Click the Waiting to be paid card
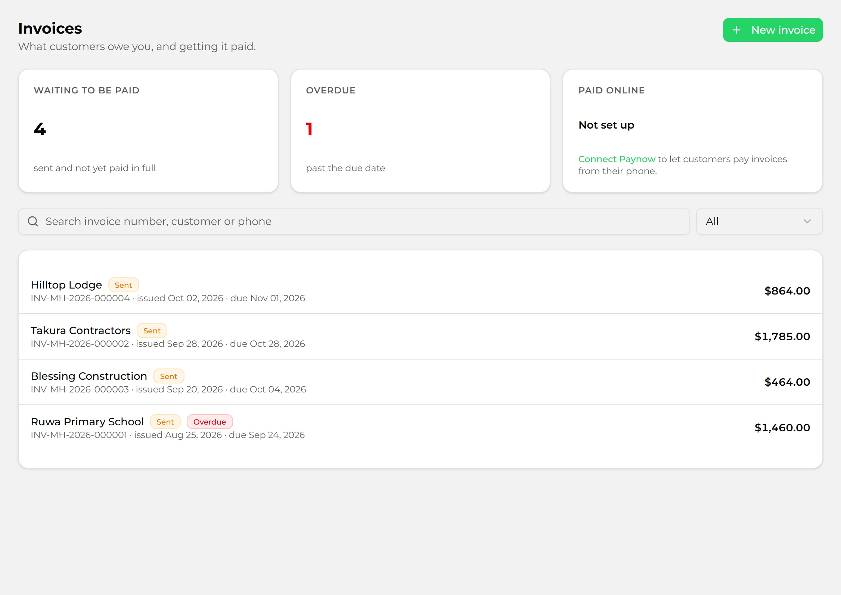 (148, 131)
